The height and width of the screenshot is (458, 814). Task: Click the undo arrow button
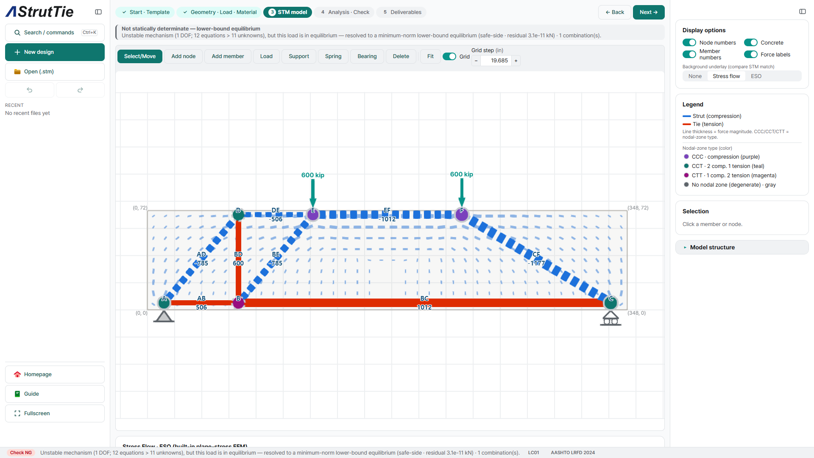click(30, 90)
